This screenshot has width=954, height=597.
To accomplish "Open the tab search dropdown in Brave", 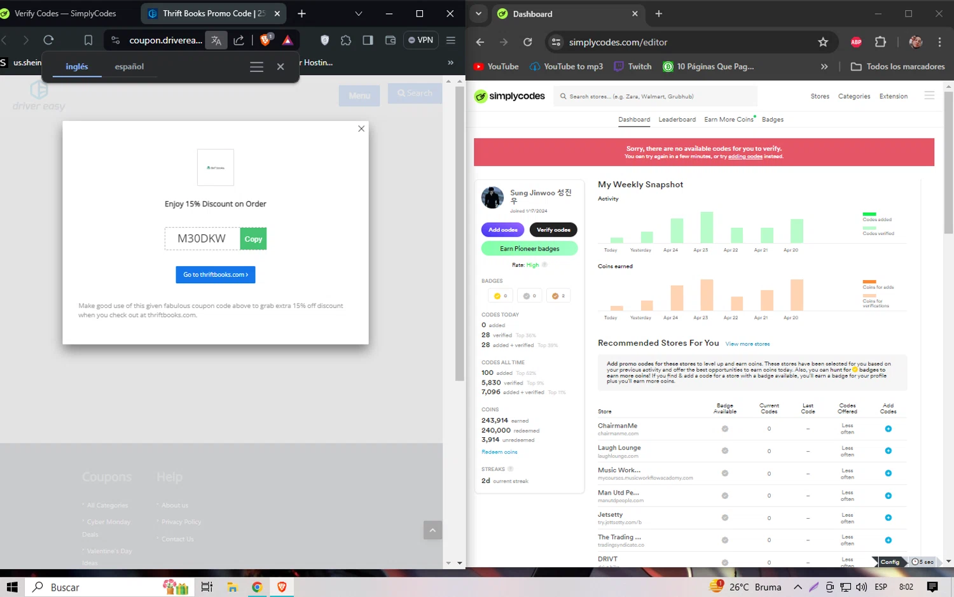I will point(358,13).
